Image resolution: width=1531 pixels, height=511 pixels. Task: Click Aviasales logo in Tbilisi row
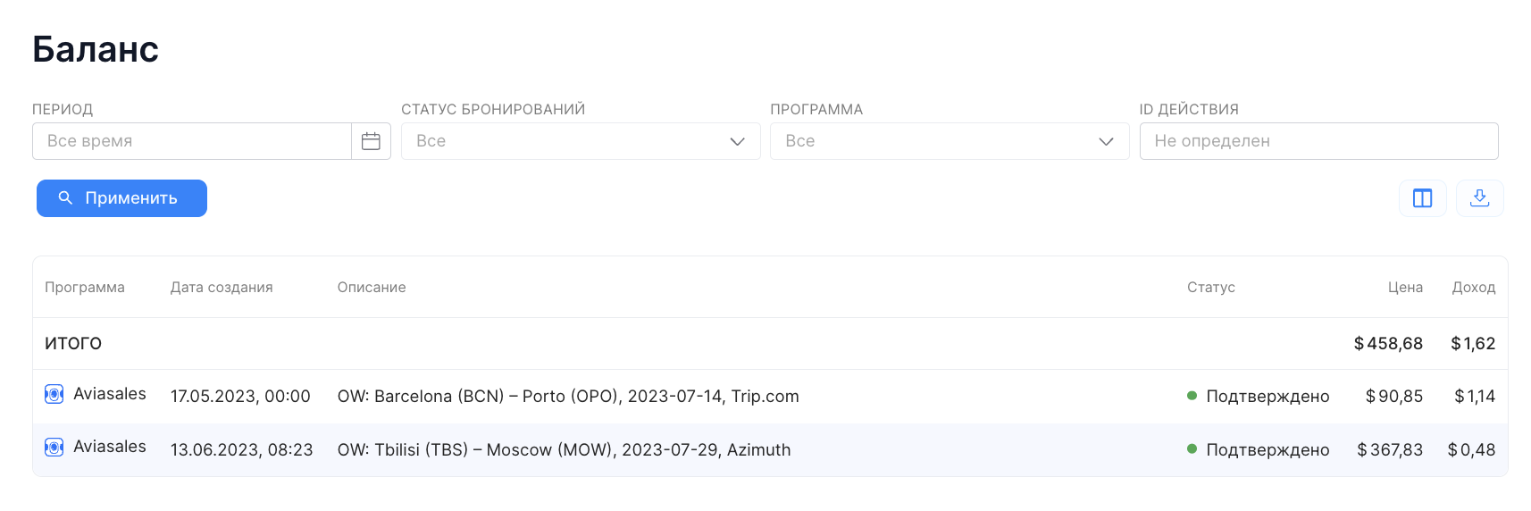click(54, 447)
